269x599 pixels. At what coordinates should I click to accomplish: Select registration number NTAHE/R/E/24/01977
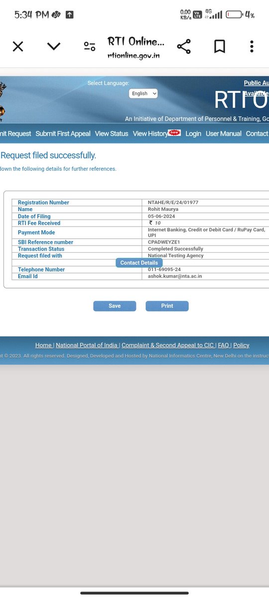click(173, 202)
